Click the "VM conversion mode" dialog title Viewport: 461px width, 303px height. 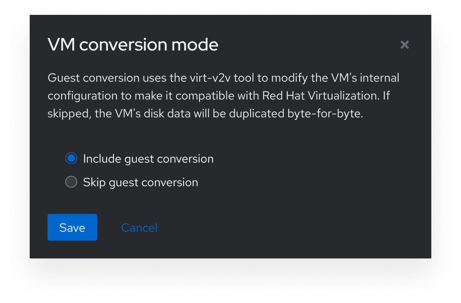point(133,45)
